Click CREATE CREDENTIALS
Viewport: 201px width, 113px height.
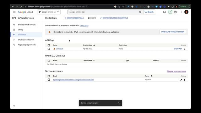[74, 18]
